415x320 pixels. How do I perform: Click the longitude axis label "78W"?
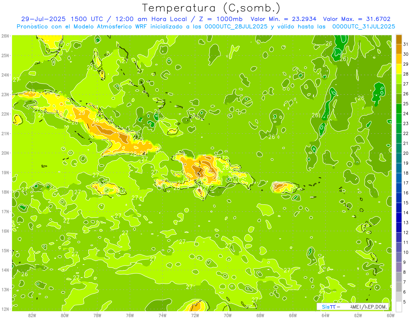97,315
